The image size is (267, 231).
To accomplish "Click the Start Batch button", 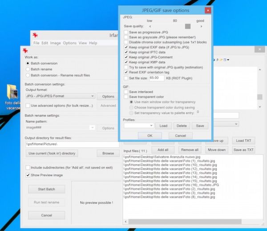I will coord(46,189).
